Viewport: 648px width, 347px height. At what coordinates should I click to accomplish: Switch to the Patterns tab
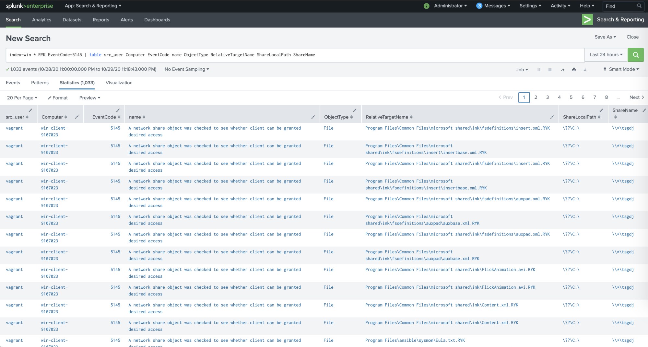[40, 83]
